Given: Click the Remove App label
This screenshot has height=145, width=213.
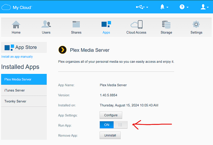Looking at the screenshot, I should (x=68, y=136).
